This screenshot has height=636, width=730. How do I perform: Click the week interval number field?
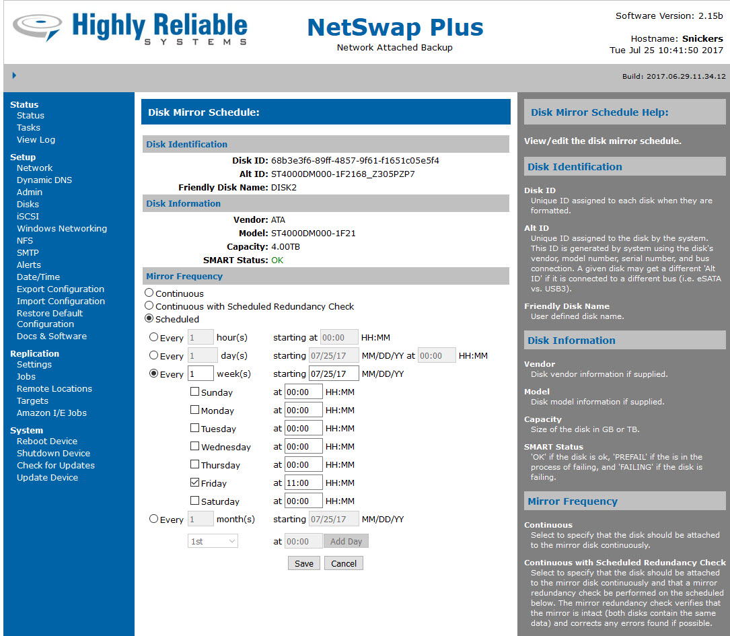tap(200, 374)
